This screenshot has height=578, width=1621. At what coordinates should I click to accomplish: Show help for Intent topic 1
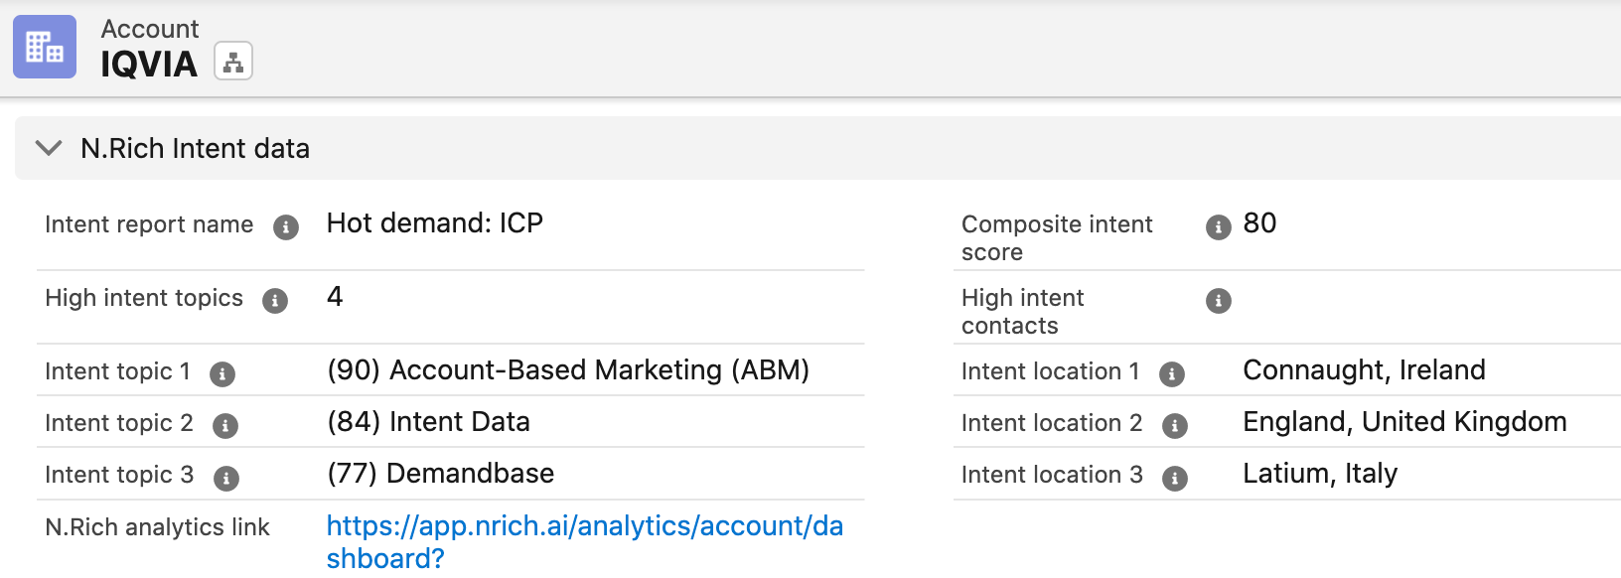222,374
